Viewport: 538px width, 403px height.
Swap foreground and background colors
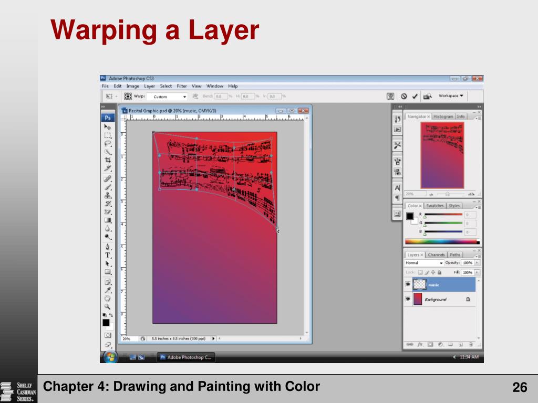point(111,315)
